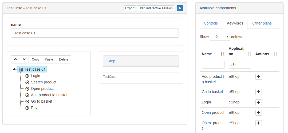Viewport: 288px width, 133px height.
Task: Sort by Actions column sort icon
Action: pyautogui.click(x=275, y=54)
